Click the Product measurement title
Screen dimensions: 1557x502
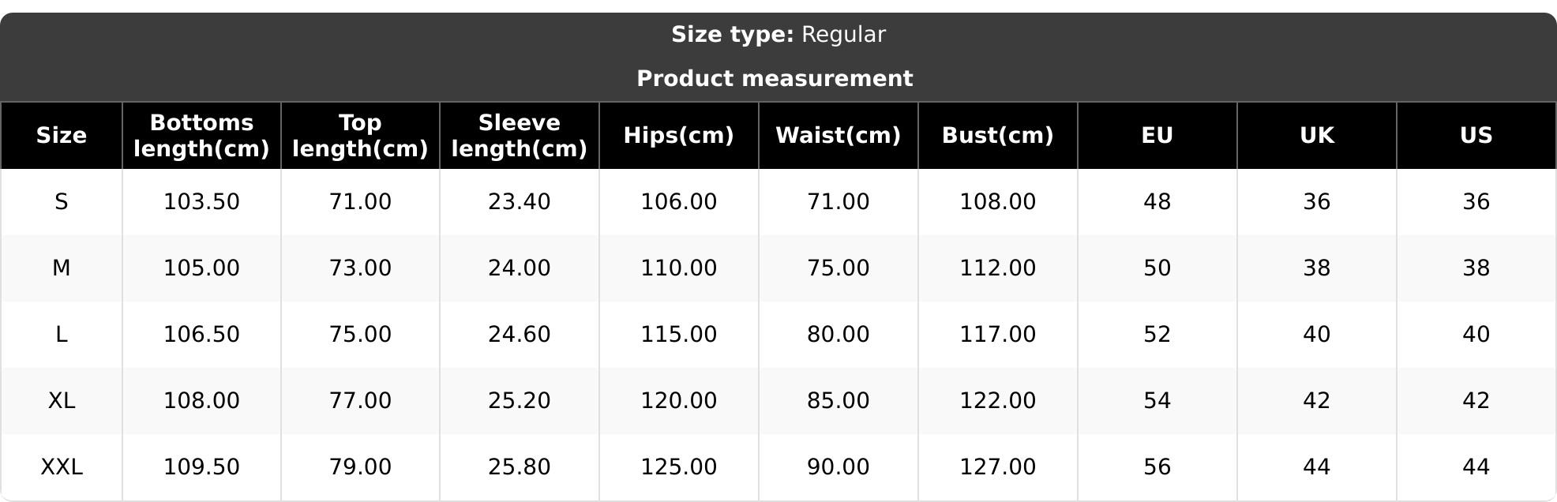click(775, 79)
